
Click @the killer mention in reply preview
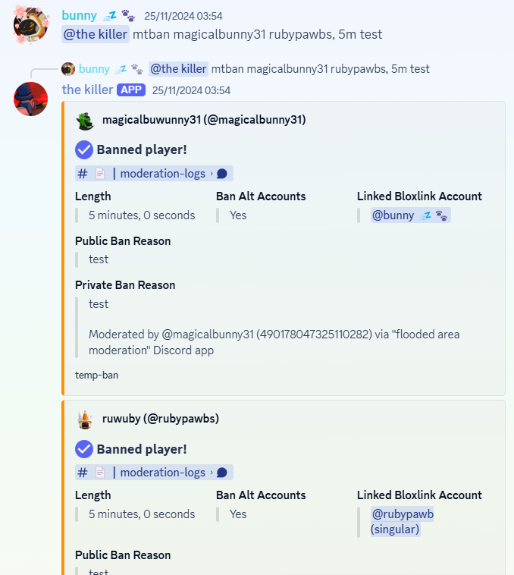178,69
